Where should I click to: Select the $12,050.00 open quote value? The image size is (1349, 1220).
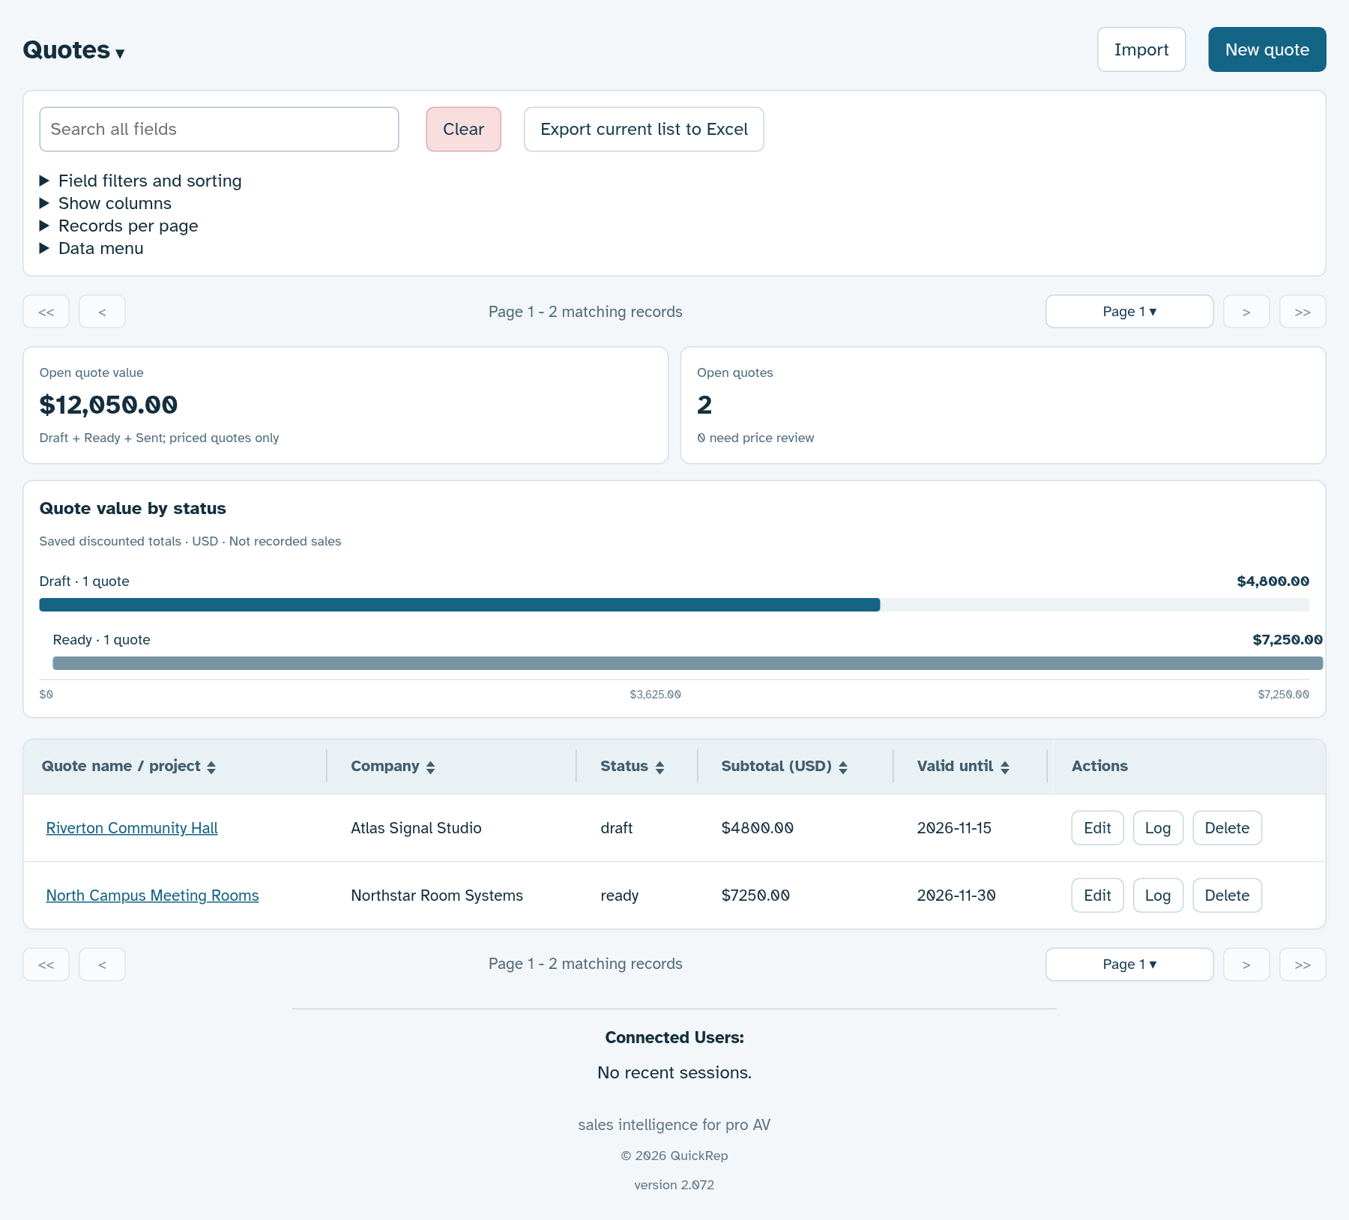pos(109,405)
